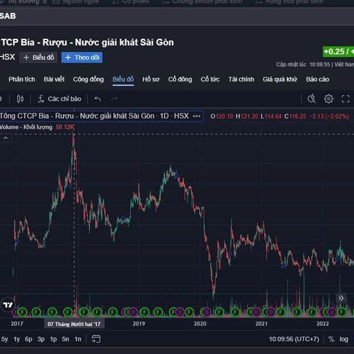The image size is (354, 354).
Task: Toggle log scale on price axis
Action: pyautogui.click(x=344, y=339)
